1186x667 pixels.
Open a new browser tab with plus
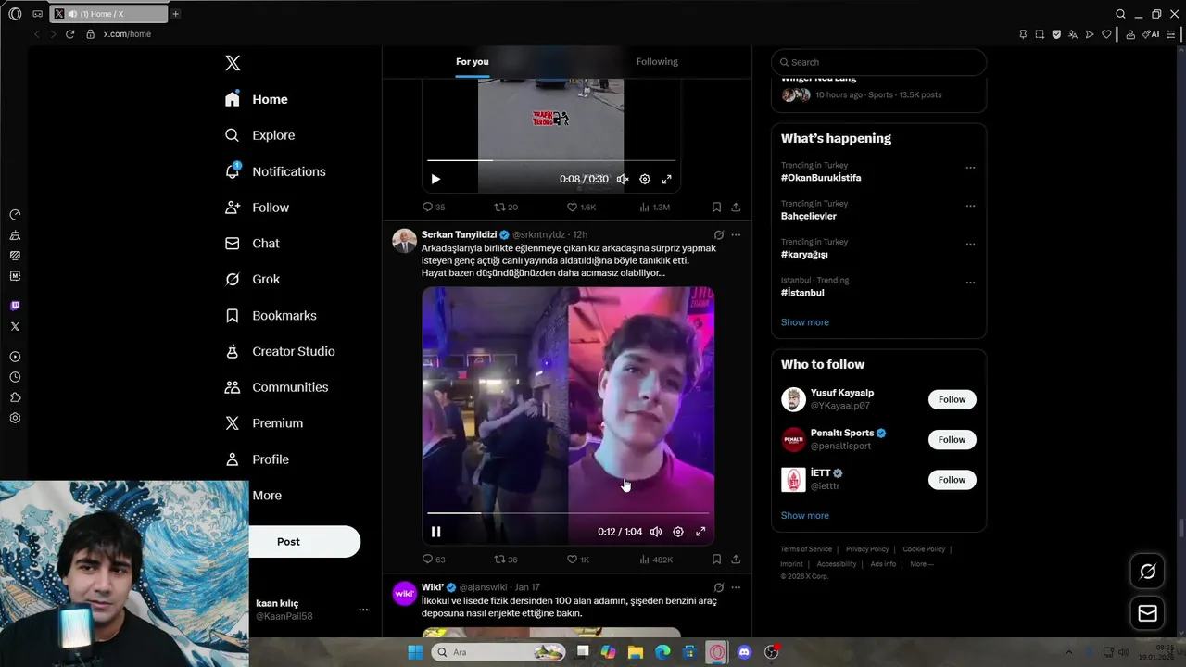tap(176, 14)
